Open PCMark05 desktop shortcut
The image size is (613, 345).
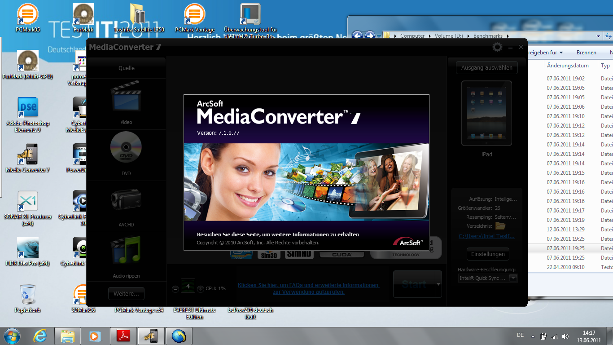(28, 19)
